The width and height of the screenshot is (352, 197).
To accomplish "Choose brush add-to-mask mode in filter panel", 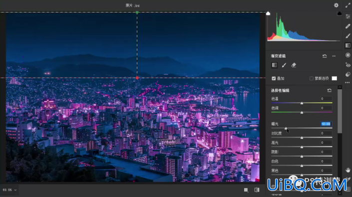I will pos(284,65).
